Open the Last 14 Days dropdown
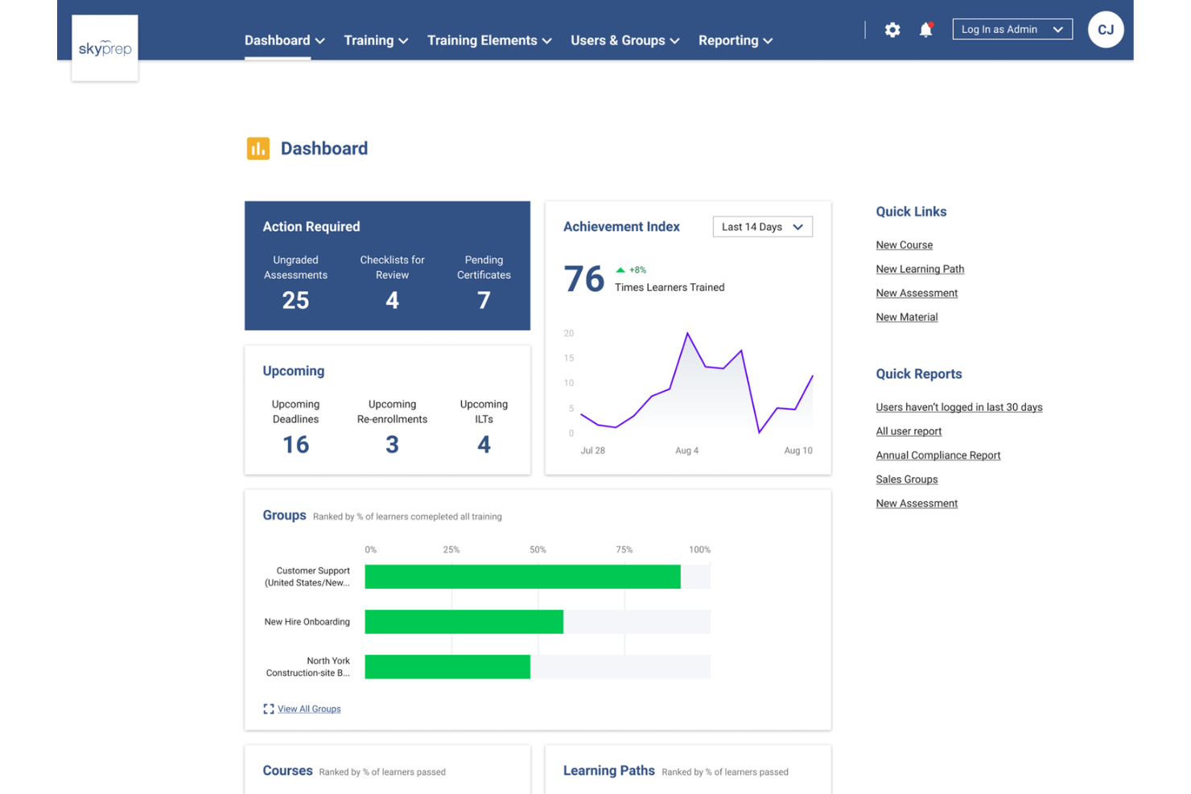 [x=761, y=226]
